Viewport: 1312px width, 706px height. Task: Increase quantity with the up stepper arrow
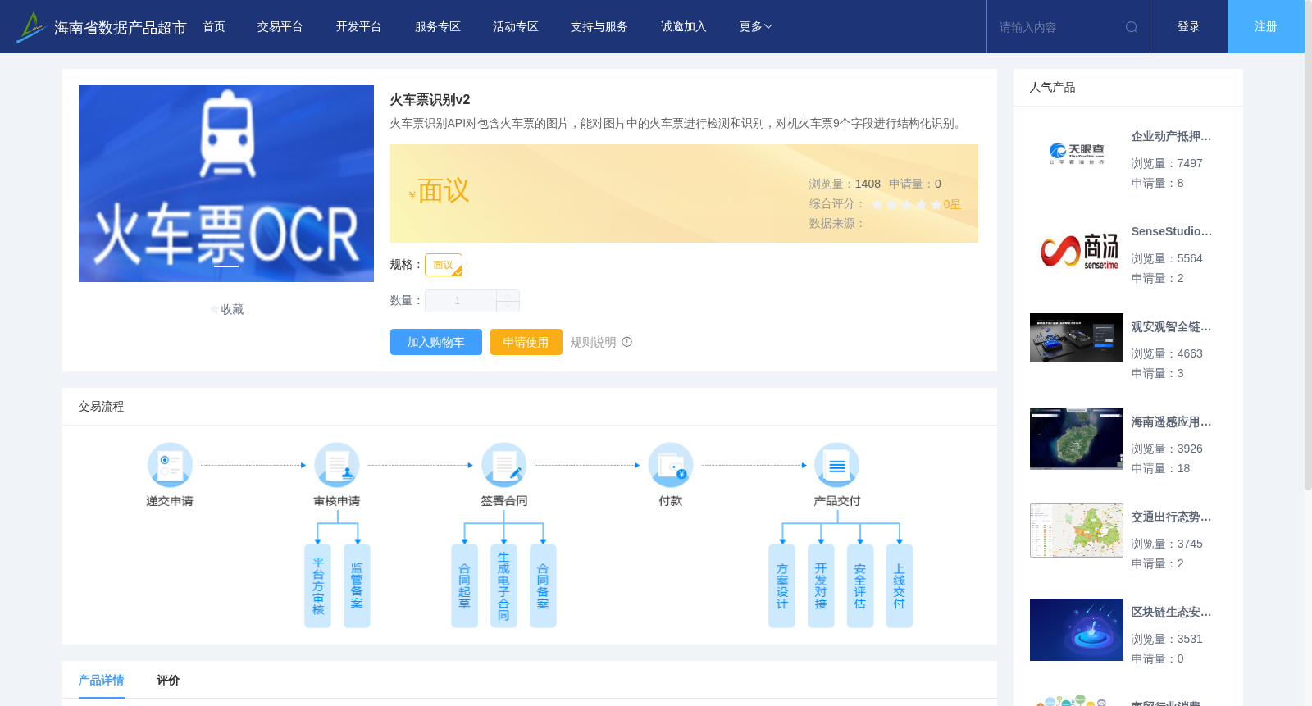click(508, 295)
